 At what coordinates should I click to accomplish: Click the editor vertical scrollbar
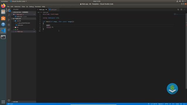click(186, 51)
